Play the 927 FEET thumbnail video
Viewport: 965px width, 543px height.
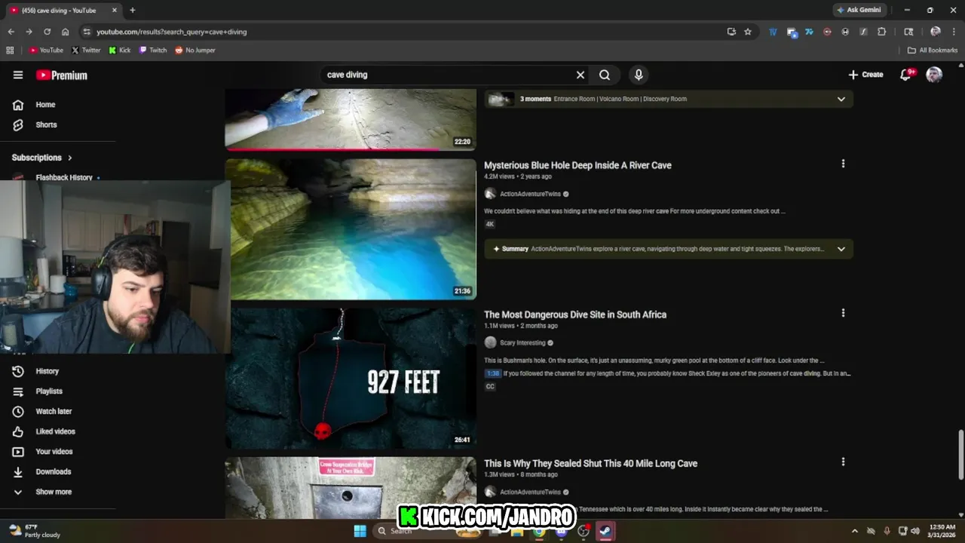click(351, 378)
